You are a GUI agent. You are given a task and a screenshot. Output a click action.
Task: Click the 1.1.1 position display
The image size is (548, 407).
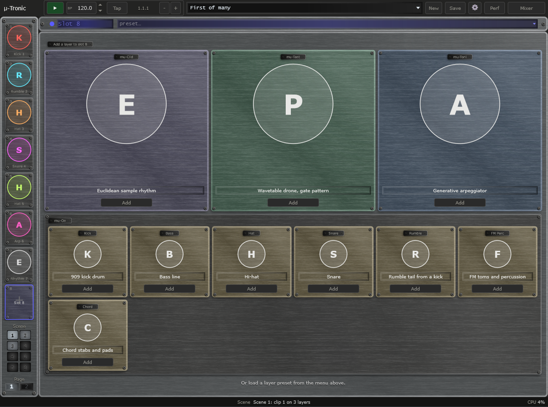143,8
